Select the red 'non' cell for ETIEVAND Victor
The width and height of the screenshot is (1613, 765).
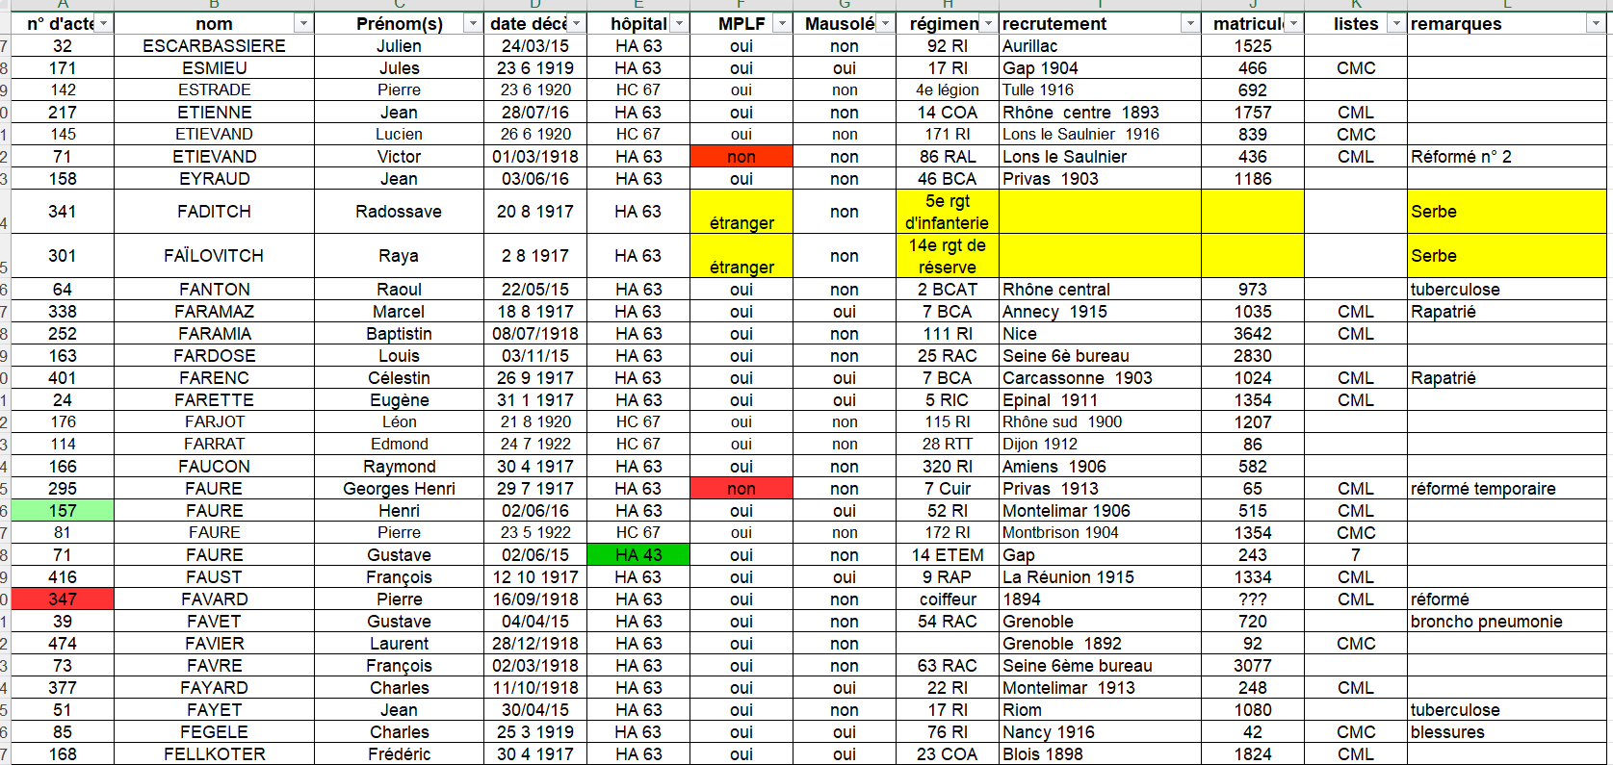tap(741, 156)
